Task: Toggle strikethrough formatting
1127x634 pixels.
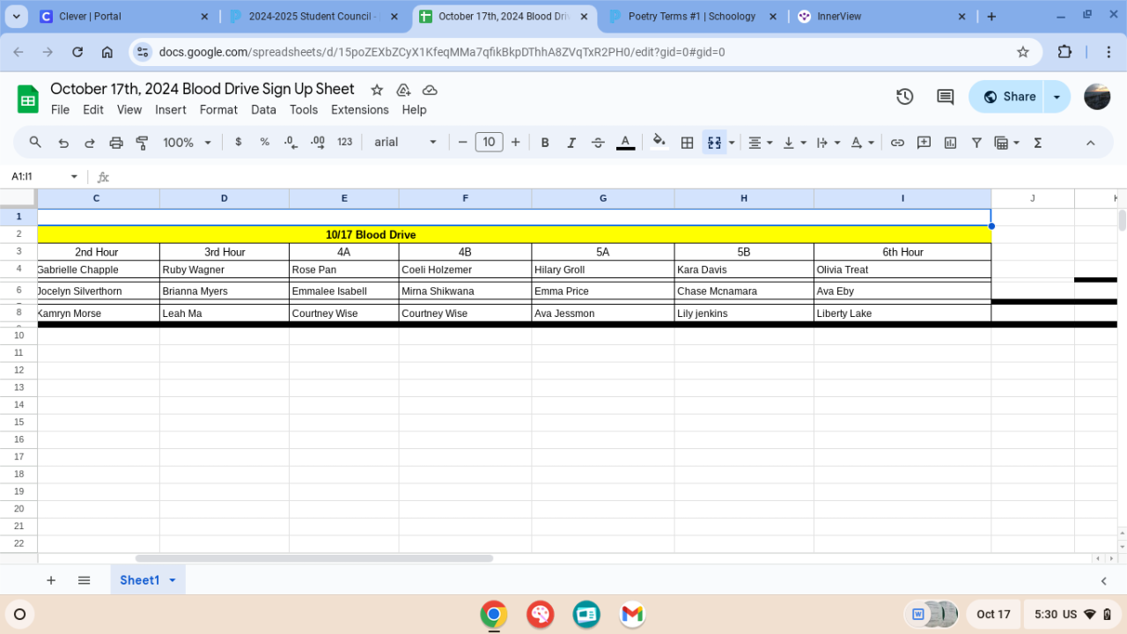Action: [x=598, y=143]
